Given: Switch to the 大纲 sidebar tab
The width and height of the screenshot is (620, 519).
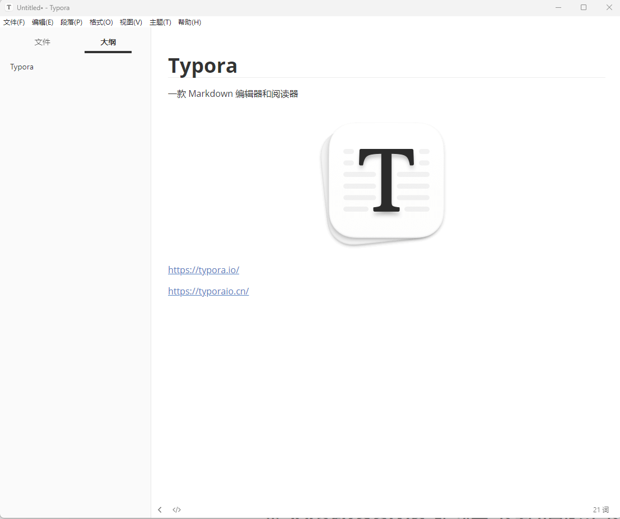Looking at the screenshot, I should (x=108, y=43).
